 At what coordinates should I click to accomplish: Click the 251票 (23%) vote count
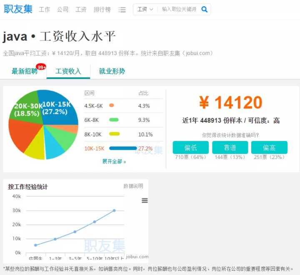pyautogui.click(x=269, y=157)
